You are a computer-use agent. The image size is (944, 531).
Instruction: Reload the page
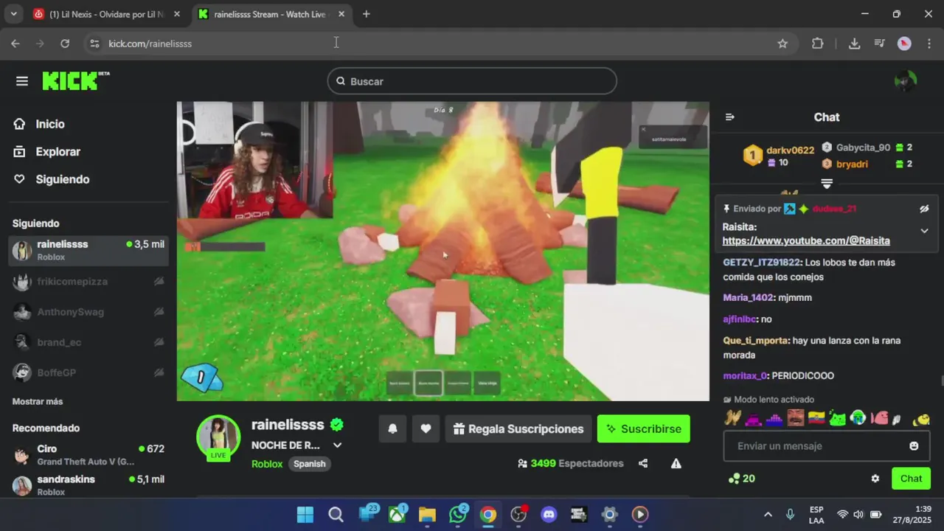tap(65, 44)
